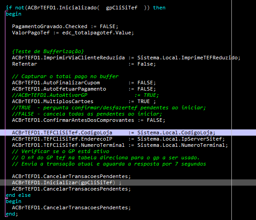Click the 'begin' keyword after 'end else'
256x220 pixels.
point(13,201)
